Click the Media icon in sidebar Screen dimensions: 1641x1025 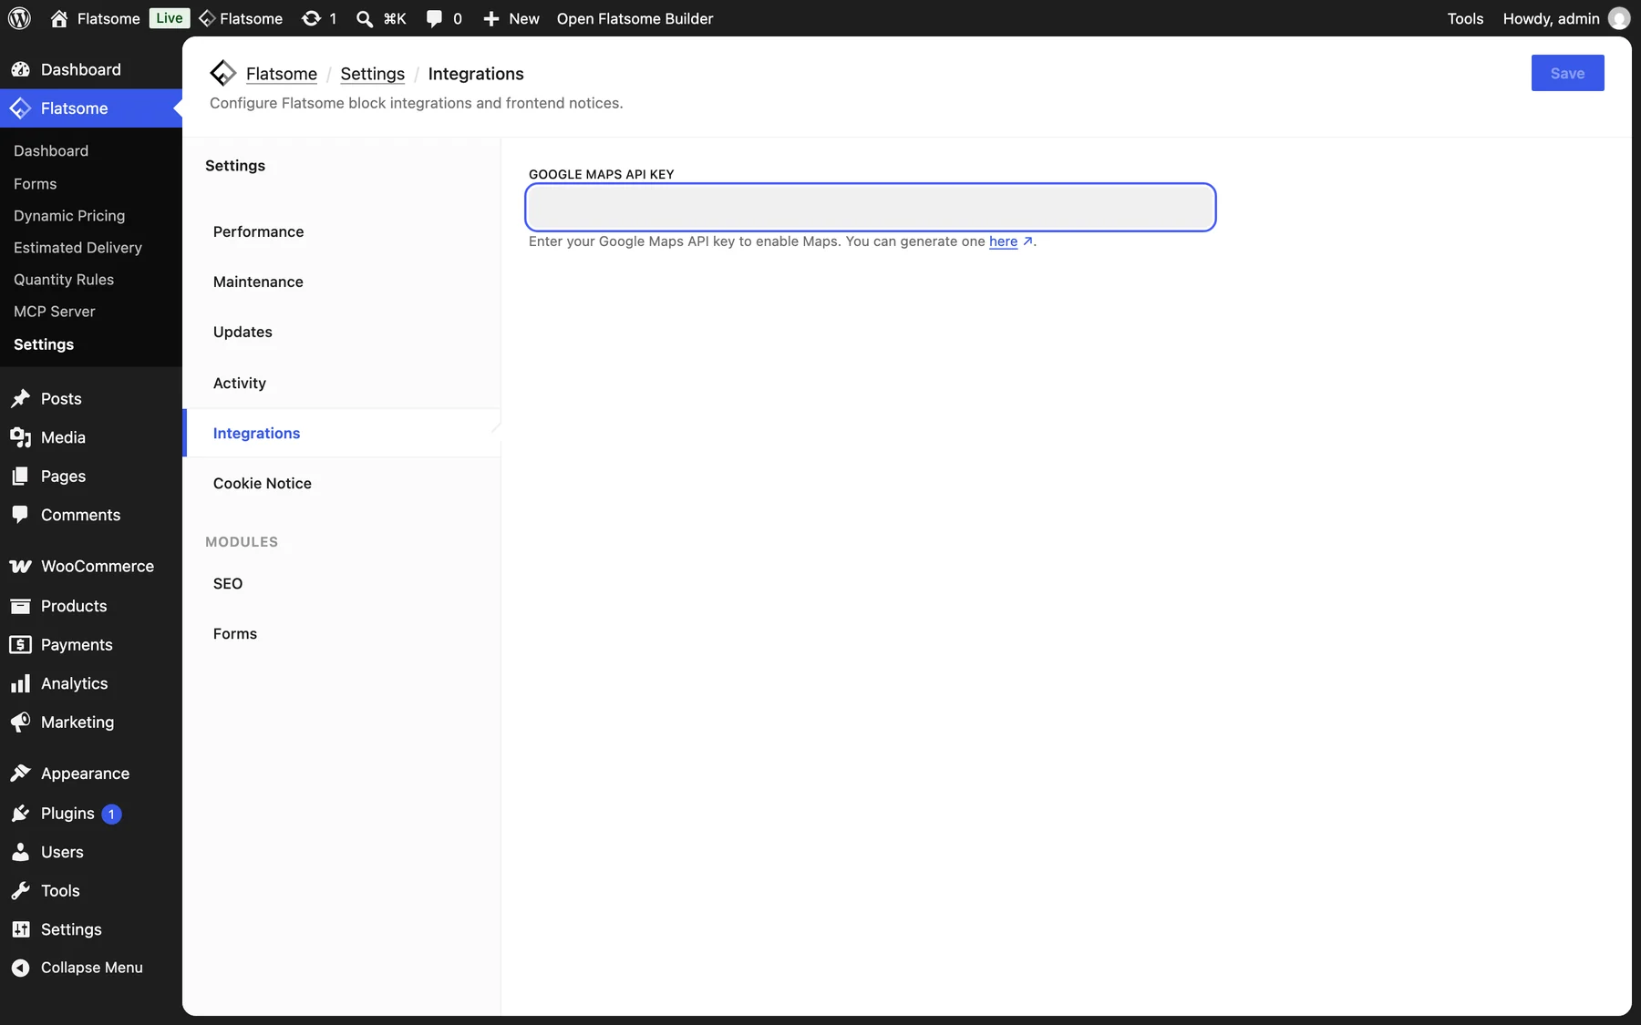point(20,437)
